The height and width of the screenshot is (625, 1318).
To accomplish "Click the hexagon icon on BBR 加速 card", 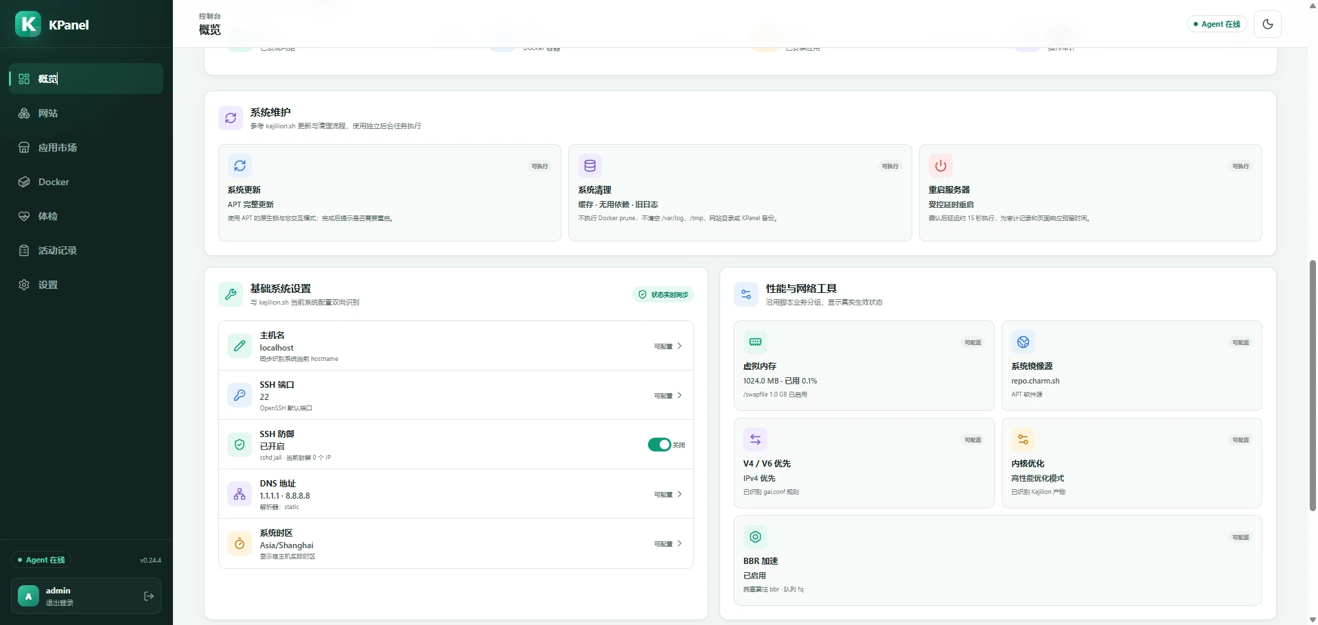I will coord(755,536).
